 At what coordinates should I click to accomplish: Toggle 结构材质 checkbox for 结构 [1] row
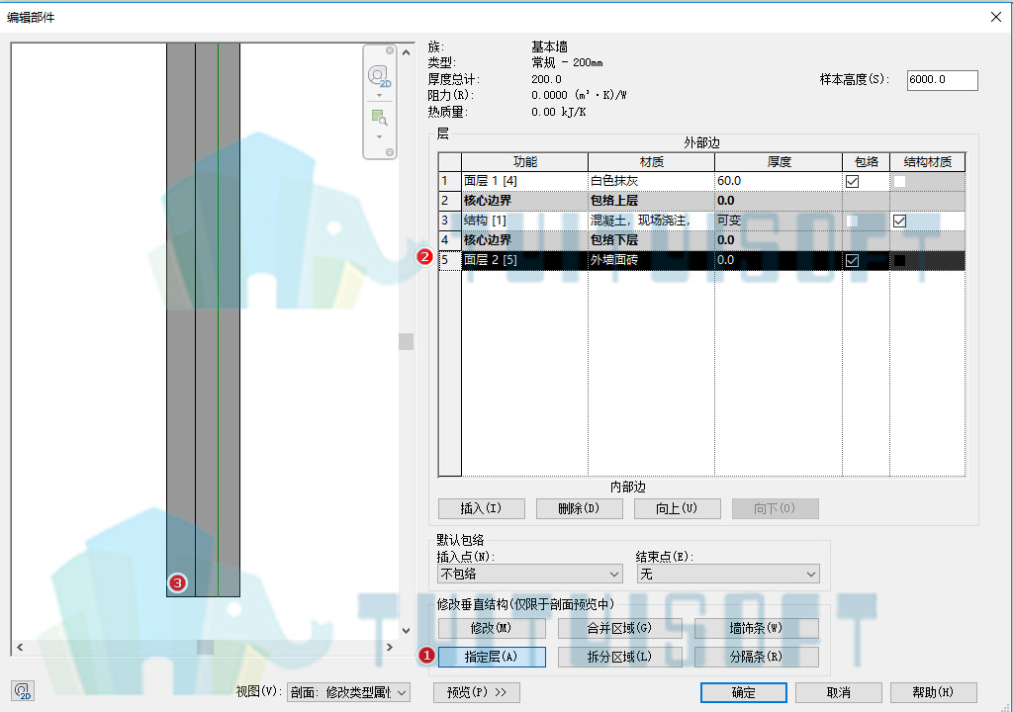click(x=899, y=221)
